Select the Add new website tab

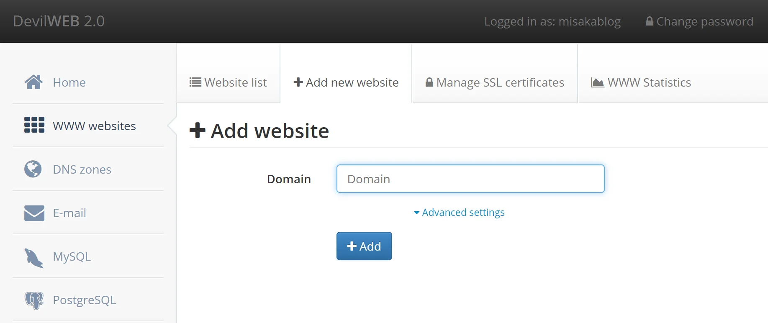tap(346, 82)
